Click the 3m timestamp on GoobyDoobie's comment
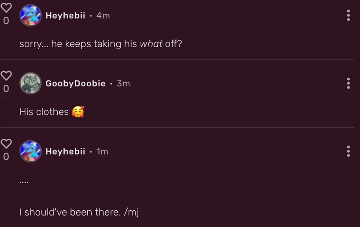This screenshot has width=360, height=227. pyautogui.click(x=123, y=83)
